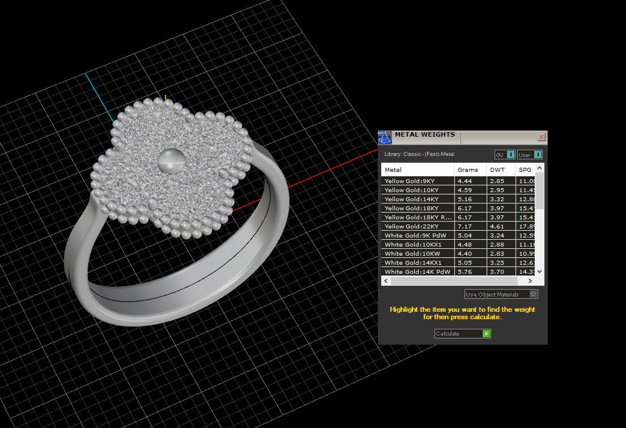Click the scroll right arrow under the table
The width and height of the screenshot is (626, 428).
(x=530, y=281)
